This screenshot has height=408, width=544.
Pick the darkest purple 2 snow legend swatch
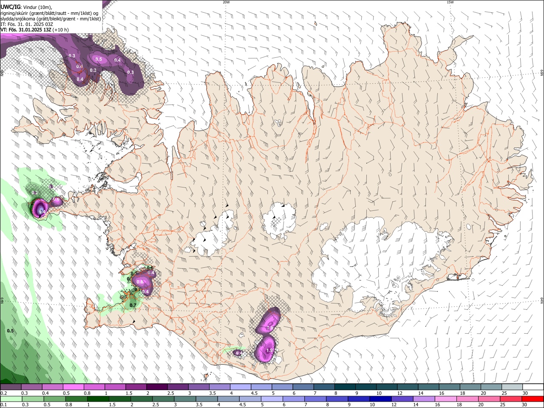tap(157, 387)
